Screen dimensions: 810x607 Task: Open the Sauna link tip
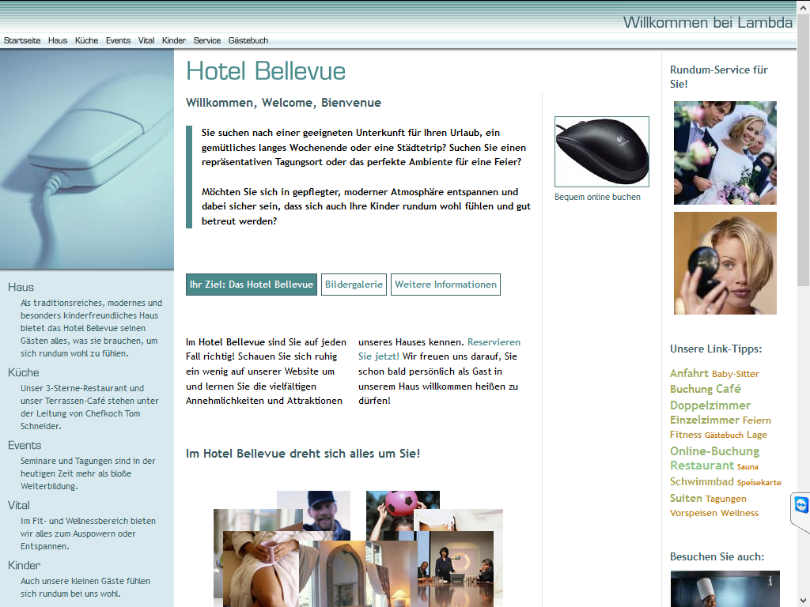748,466
